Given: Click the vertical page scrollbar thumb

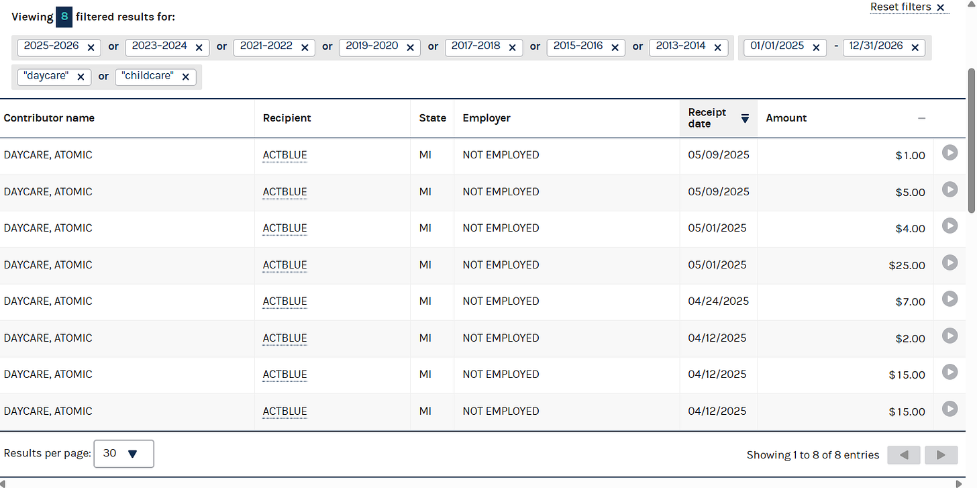Looking at the screenshot, I should point(972,140).
